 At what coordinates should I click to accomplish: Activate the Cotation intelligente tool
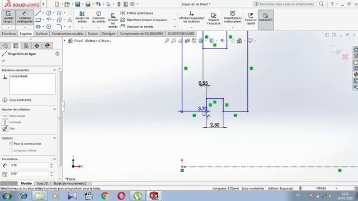click(25, 17)
